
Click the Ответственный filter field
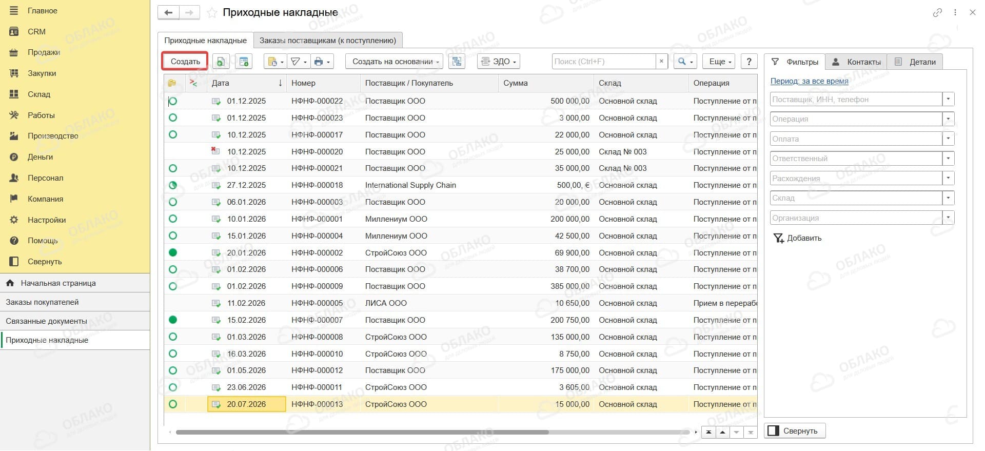pyautogui.click(x=856, y=159)
